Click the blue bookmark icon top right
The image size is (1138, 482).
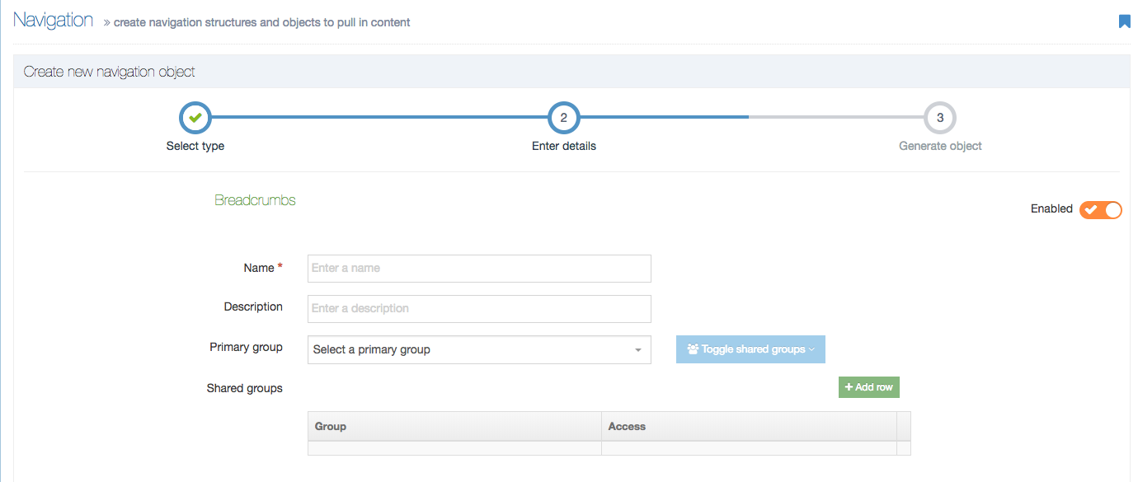click(x=1124, y=21)
